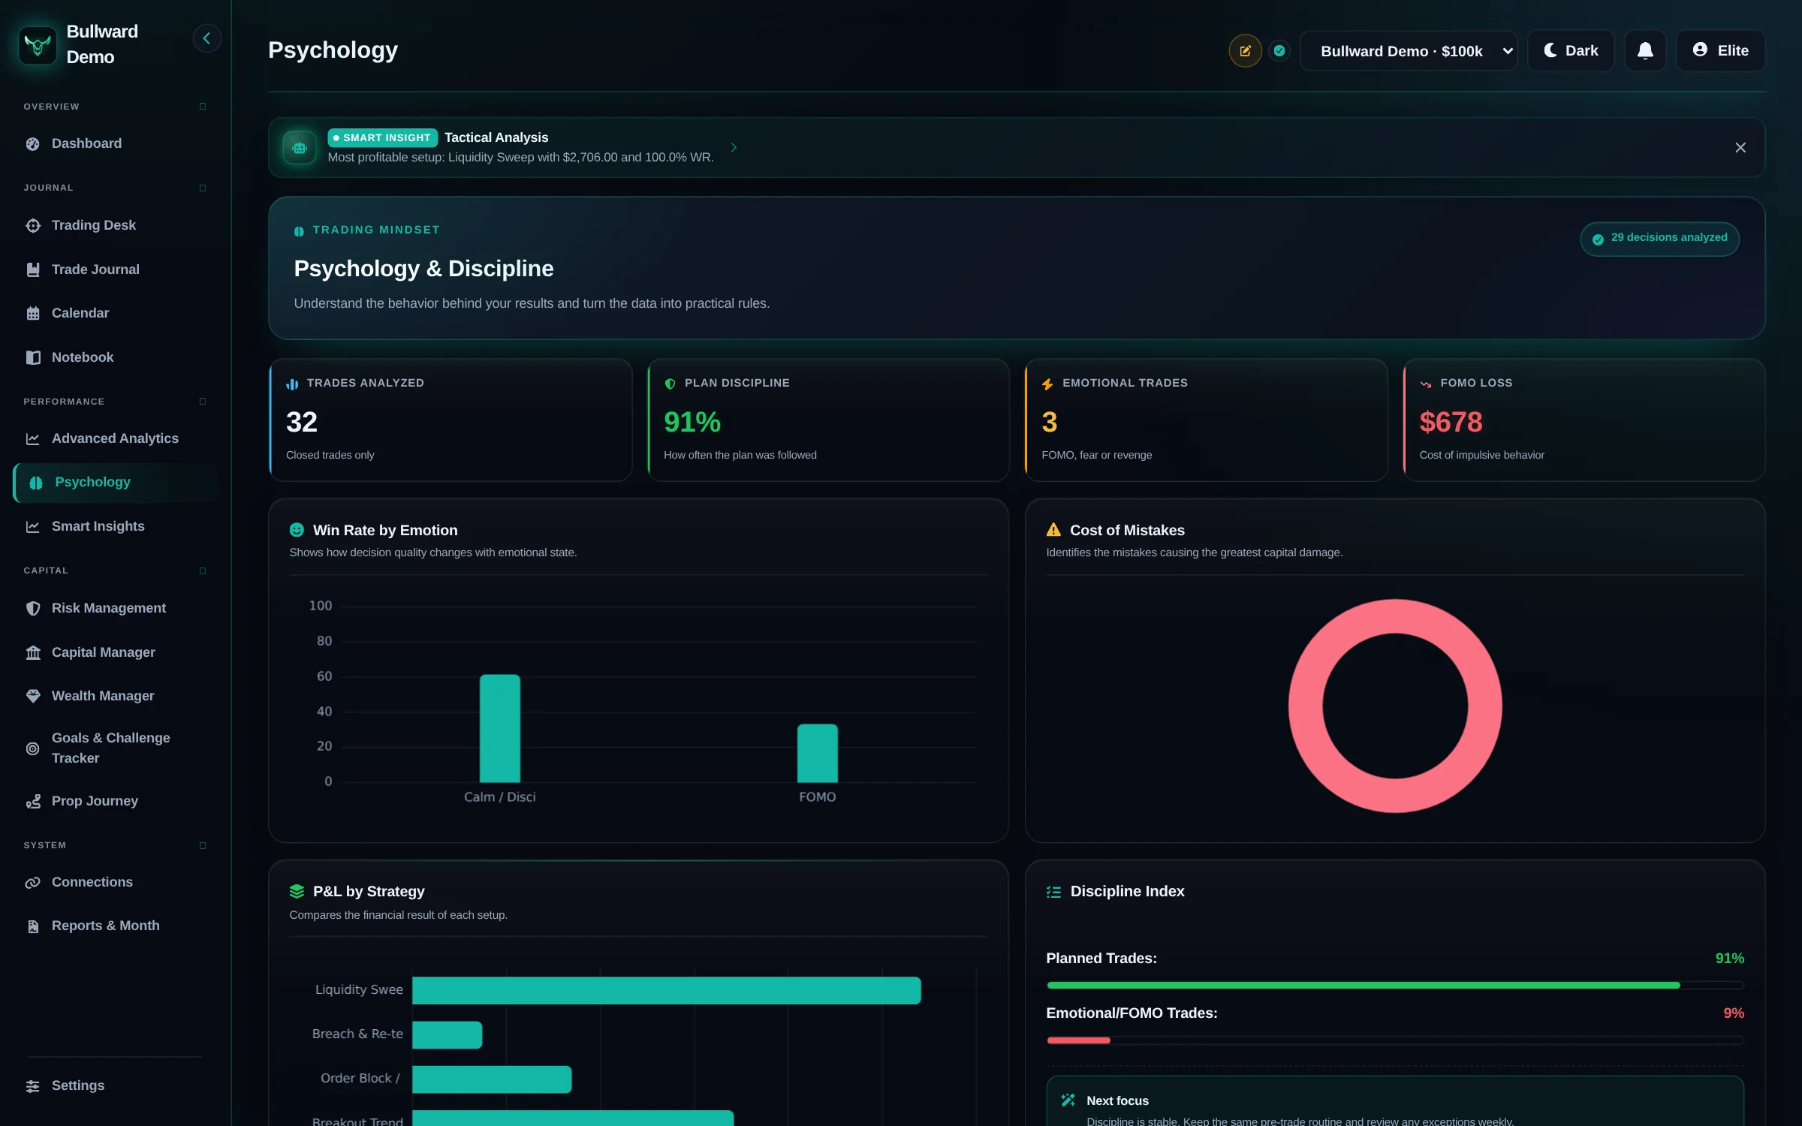Collapse the Capital sidebar section
This screenshot has width=1802, height=1126.
click(203, 571)
